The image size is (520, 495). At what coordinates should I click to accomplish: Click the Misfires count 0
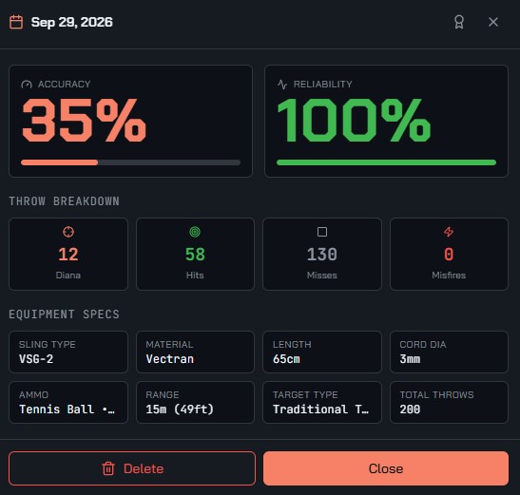(449, 255)
